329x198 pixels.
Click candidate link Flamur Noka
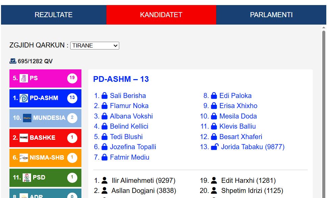pos(129,106)
